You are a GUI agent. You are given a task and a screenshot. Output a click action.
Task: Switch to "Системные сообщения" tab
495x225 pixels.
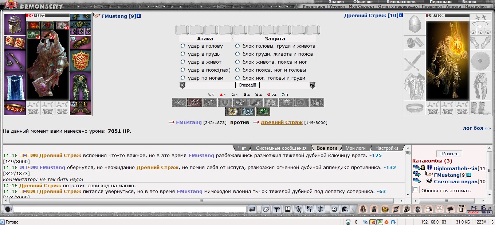(x=281, y=148)
